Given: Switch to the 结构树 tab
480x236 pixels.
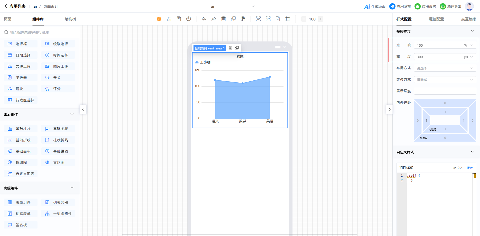Looking at the screenshot, I should point(70,19).
